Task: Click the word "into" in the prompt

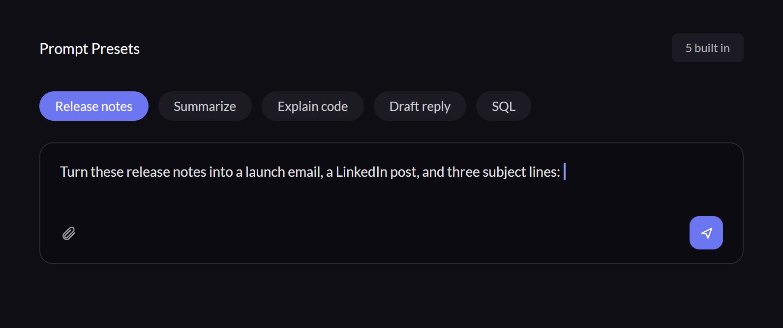Action: click(221, 172)
